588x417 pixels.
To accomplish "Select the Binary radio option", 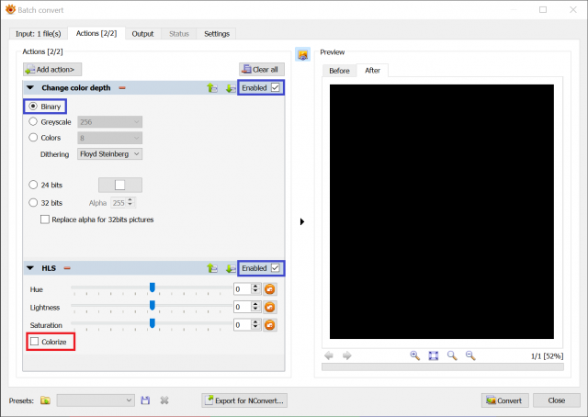I will pos(33,107).
